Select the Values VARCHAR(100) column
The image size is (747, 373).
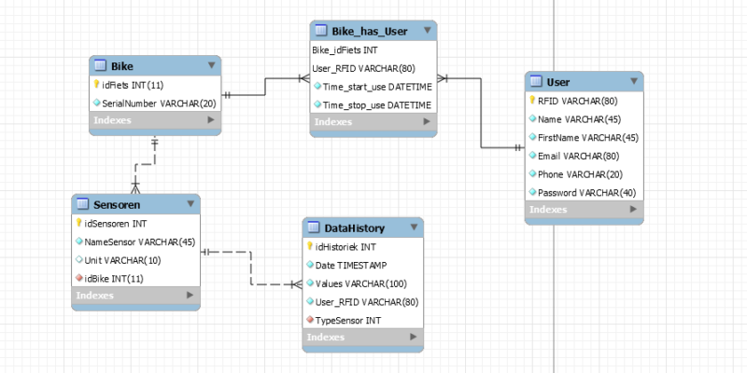click(x=359, y=283)
